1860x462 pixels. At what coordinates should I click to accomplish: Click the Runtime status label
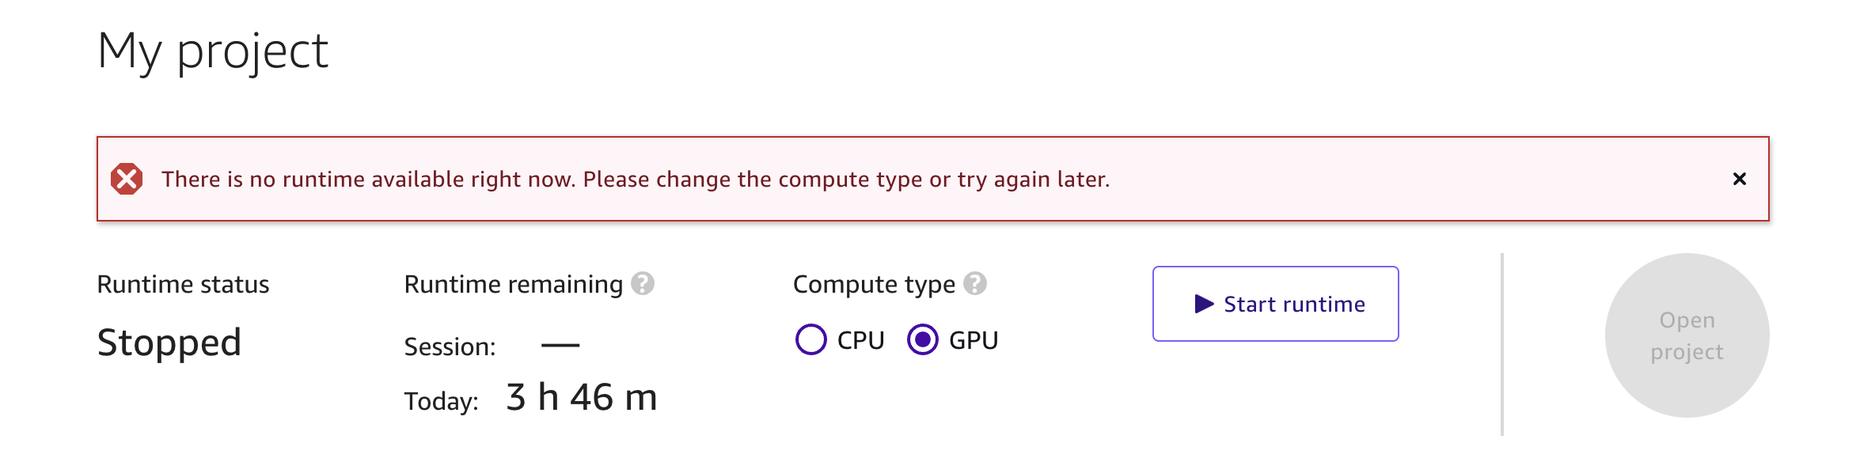[184, 282]
